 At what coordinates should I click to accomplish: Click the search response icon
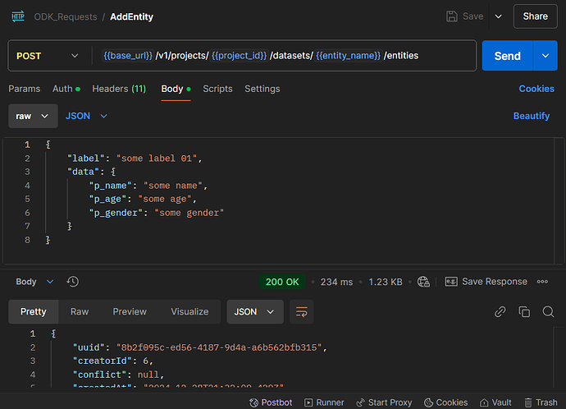548,311
